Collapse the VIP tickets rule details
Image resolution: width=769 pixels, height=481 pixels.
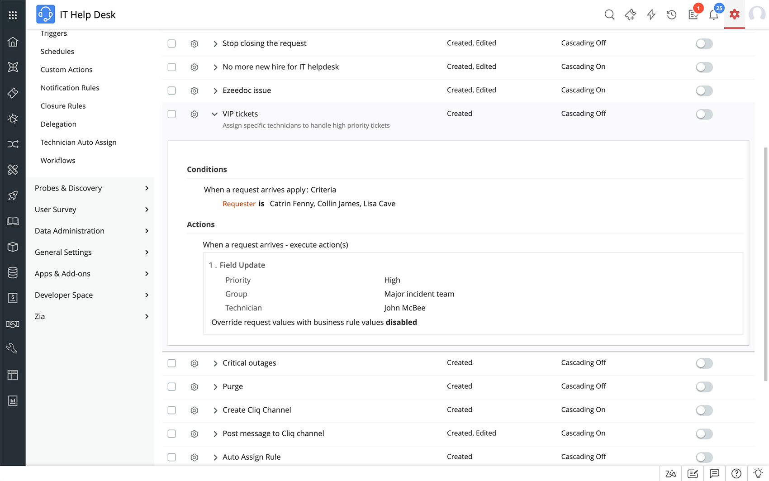(x=214, y=114)
